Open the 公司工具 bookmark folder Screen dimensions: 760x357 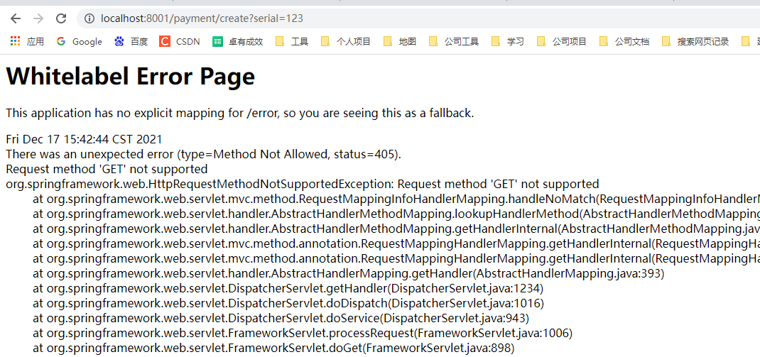[x=454, y=42]
